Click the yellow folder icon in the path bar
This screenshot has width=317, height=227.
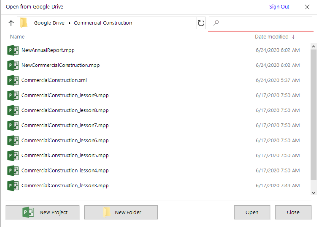24,23
